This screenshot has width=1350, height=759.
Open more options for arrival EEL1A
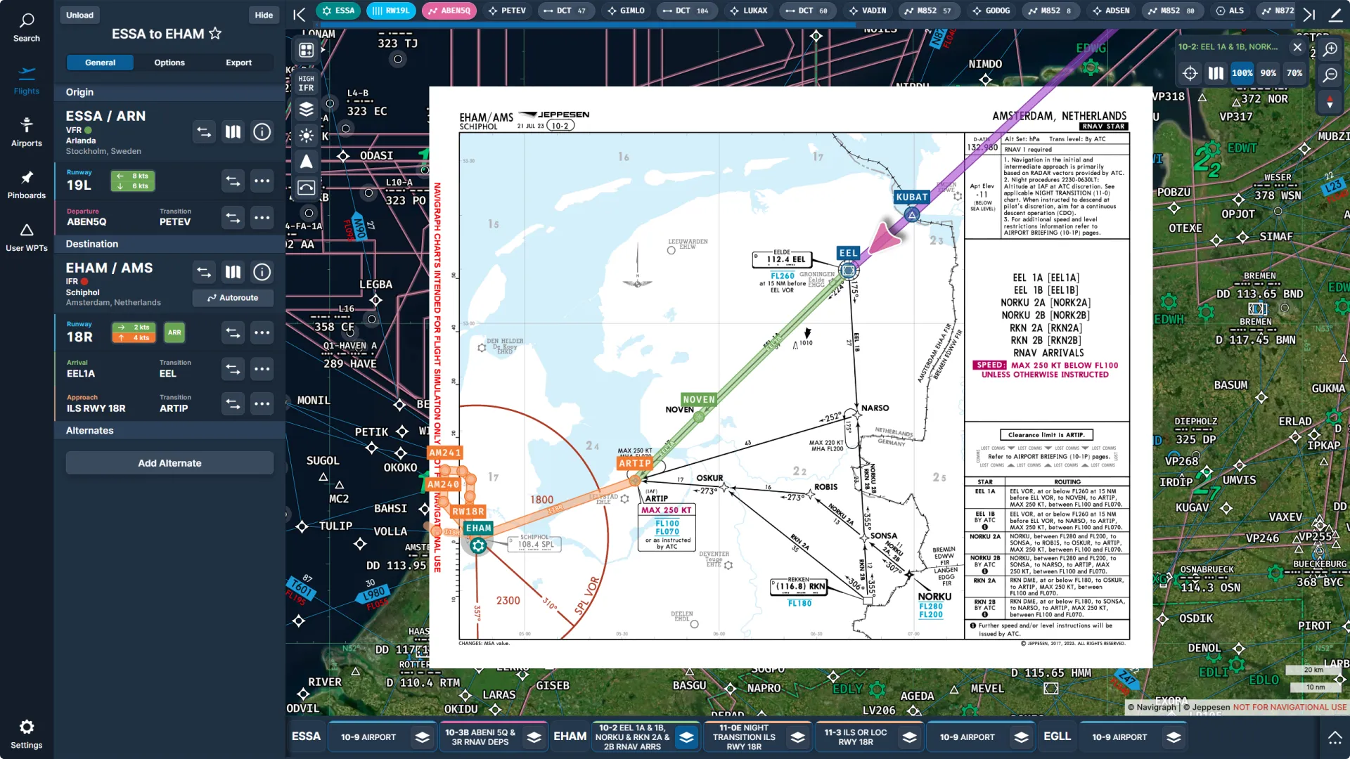click(262, 368)
